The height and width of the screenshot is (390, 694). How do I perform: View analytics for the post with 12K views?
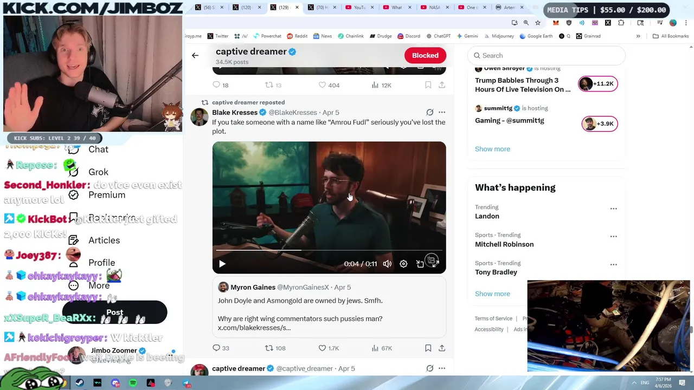click(x=381, y=85)
